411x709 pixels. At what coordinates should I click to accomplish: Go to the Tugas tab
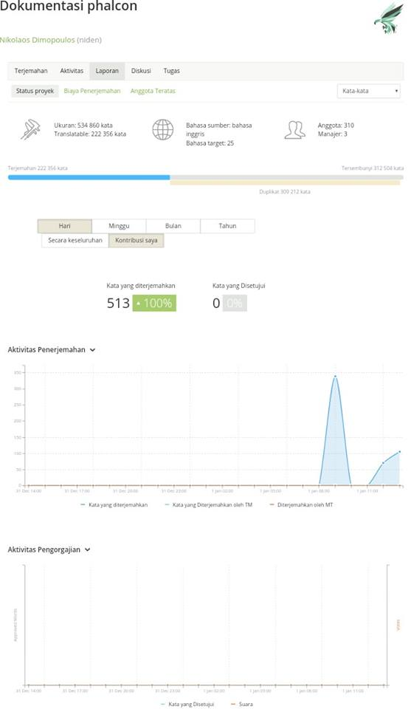[172, 71]
